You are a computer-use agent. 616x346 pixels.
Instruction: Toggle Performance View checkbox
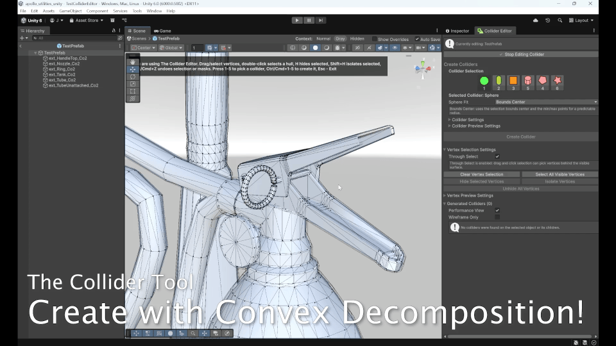(x=497, y=211)
